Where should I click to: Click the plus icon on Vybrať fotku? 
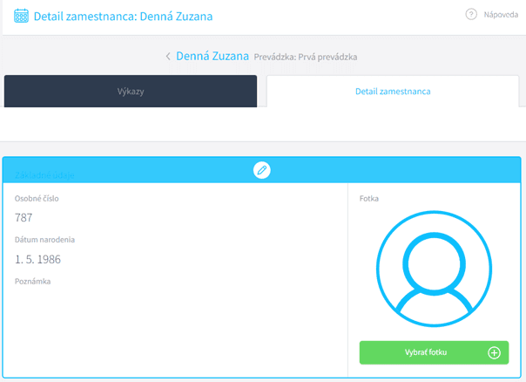click(494, 352)
